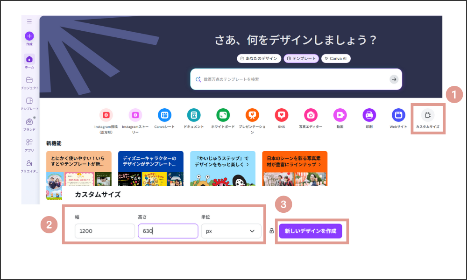Open the 単位 px dropdown
Screen dimensions: 467x280
pos(231,231)
